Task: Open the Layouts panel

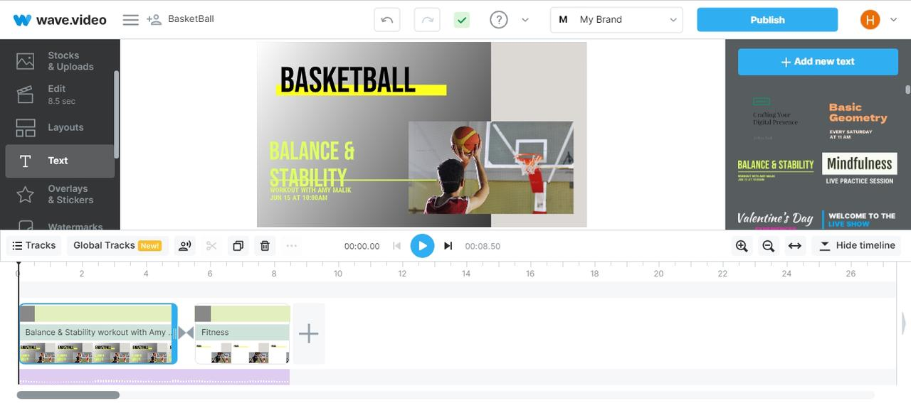Action: click(60, 127)
